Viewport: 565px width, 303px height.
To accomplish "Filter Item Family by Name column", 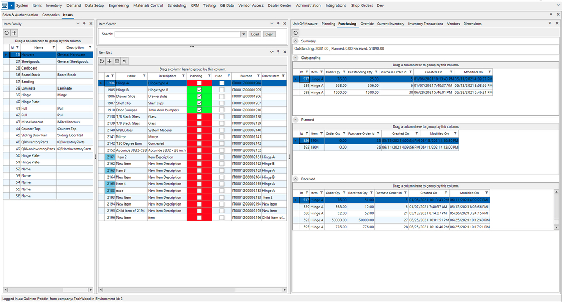I will click(54, 47).
